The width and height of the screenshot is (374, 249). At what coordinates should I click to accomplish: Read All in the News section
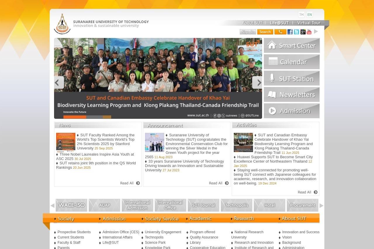pos(130,183)
